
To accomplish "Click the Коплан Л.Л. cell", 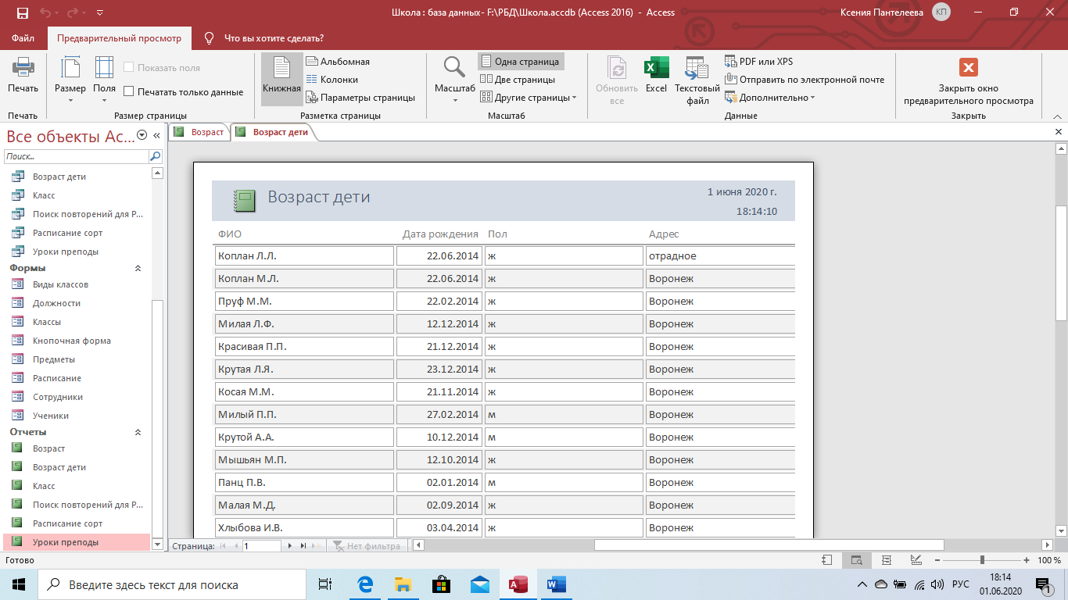I will tap(304, 255).
